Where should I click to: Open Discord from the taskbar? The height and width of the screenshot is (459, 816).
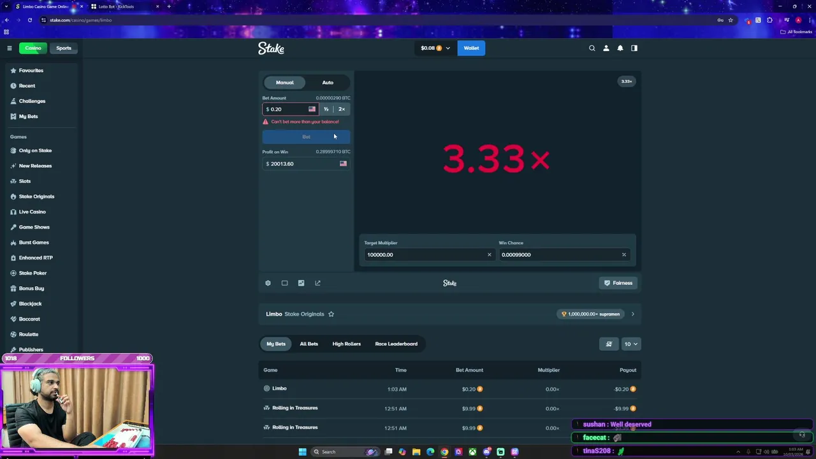pos(486,452)
